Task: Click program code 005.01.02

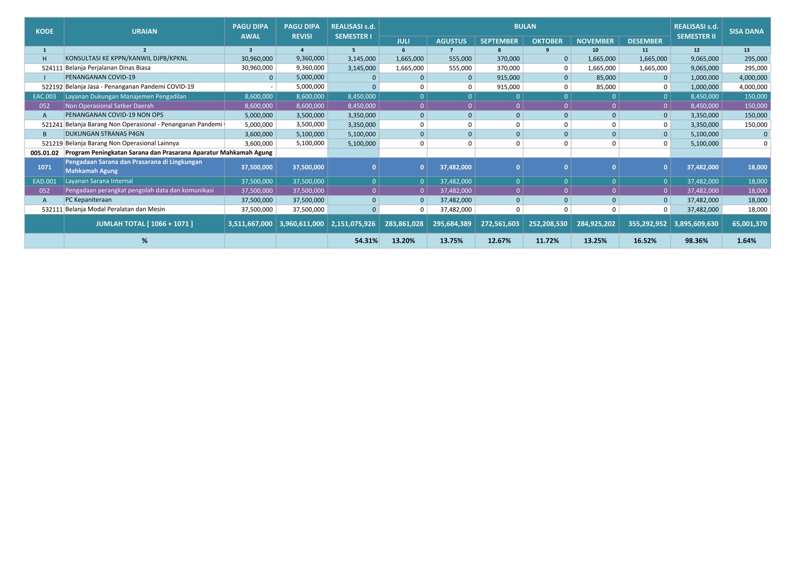Action: [x=44, y=153]
